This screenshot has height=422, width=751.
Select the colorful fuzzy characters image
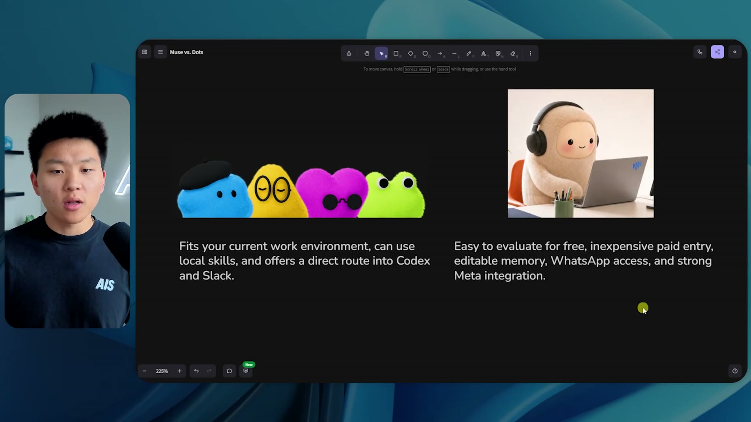click(301, 189)
